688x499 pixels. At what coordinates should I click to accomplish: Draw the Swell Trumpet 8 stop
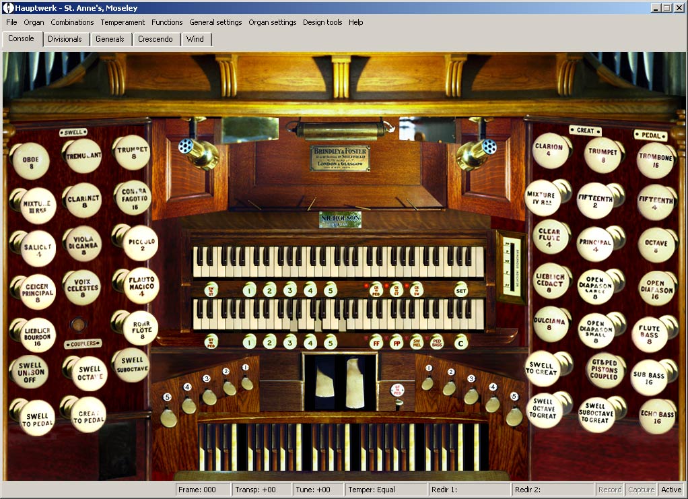pyautogui.click(x=133, y=152)
